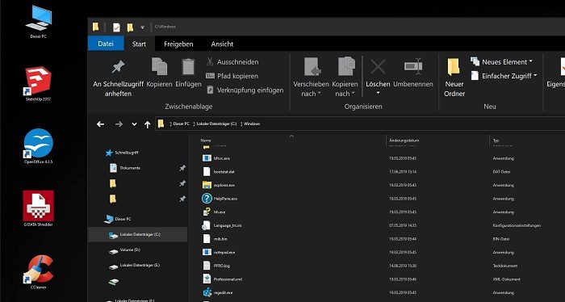This screenshot has height=302, width=565.
Task: Select explorer.exe file icon
Action: 207,185
